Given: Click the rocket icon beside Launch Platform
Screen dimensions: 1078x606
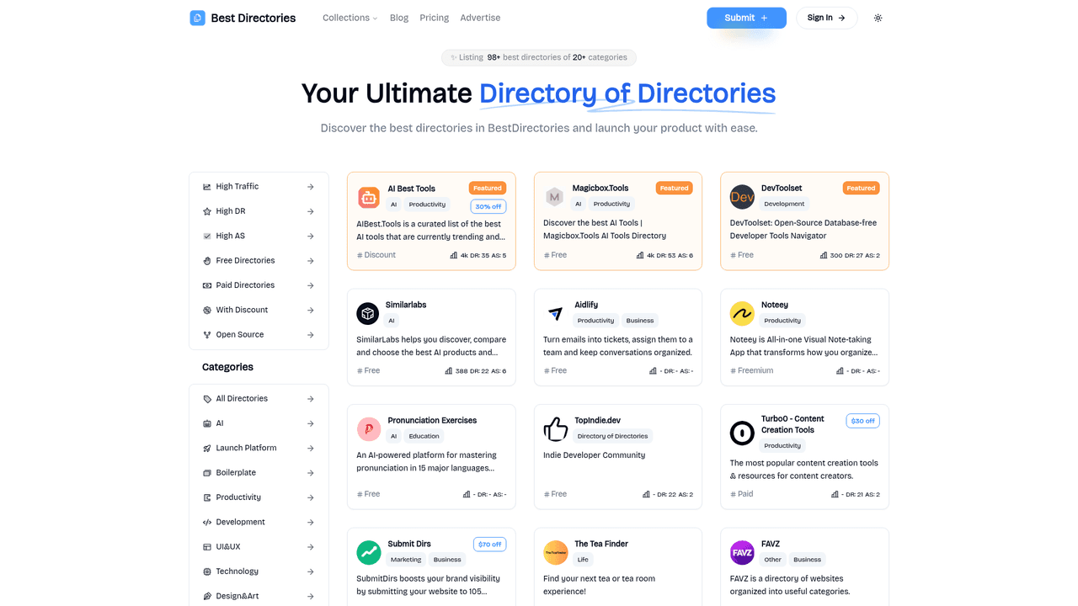Looking at the screenshot, I should coord(207,449).
